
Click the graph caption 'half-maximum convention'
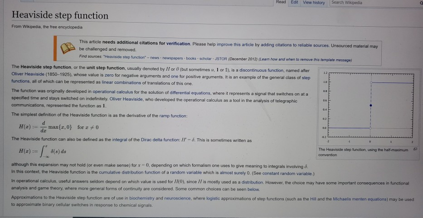tap(363, 152)
